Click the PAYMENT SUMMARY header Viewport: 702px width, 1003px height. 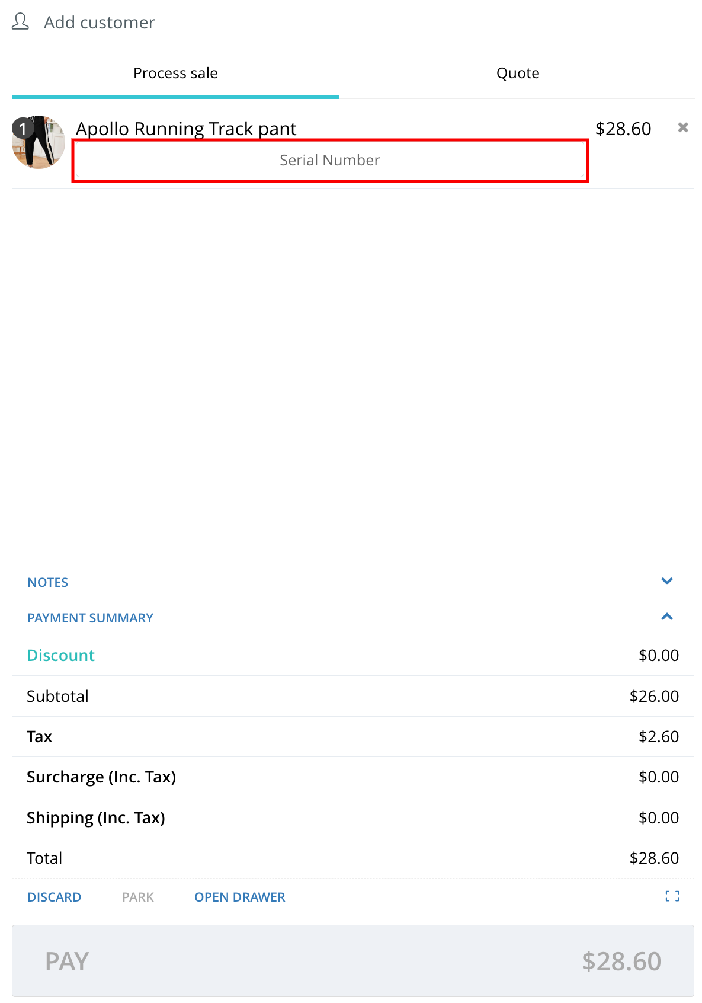click(90, 618)
